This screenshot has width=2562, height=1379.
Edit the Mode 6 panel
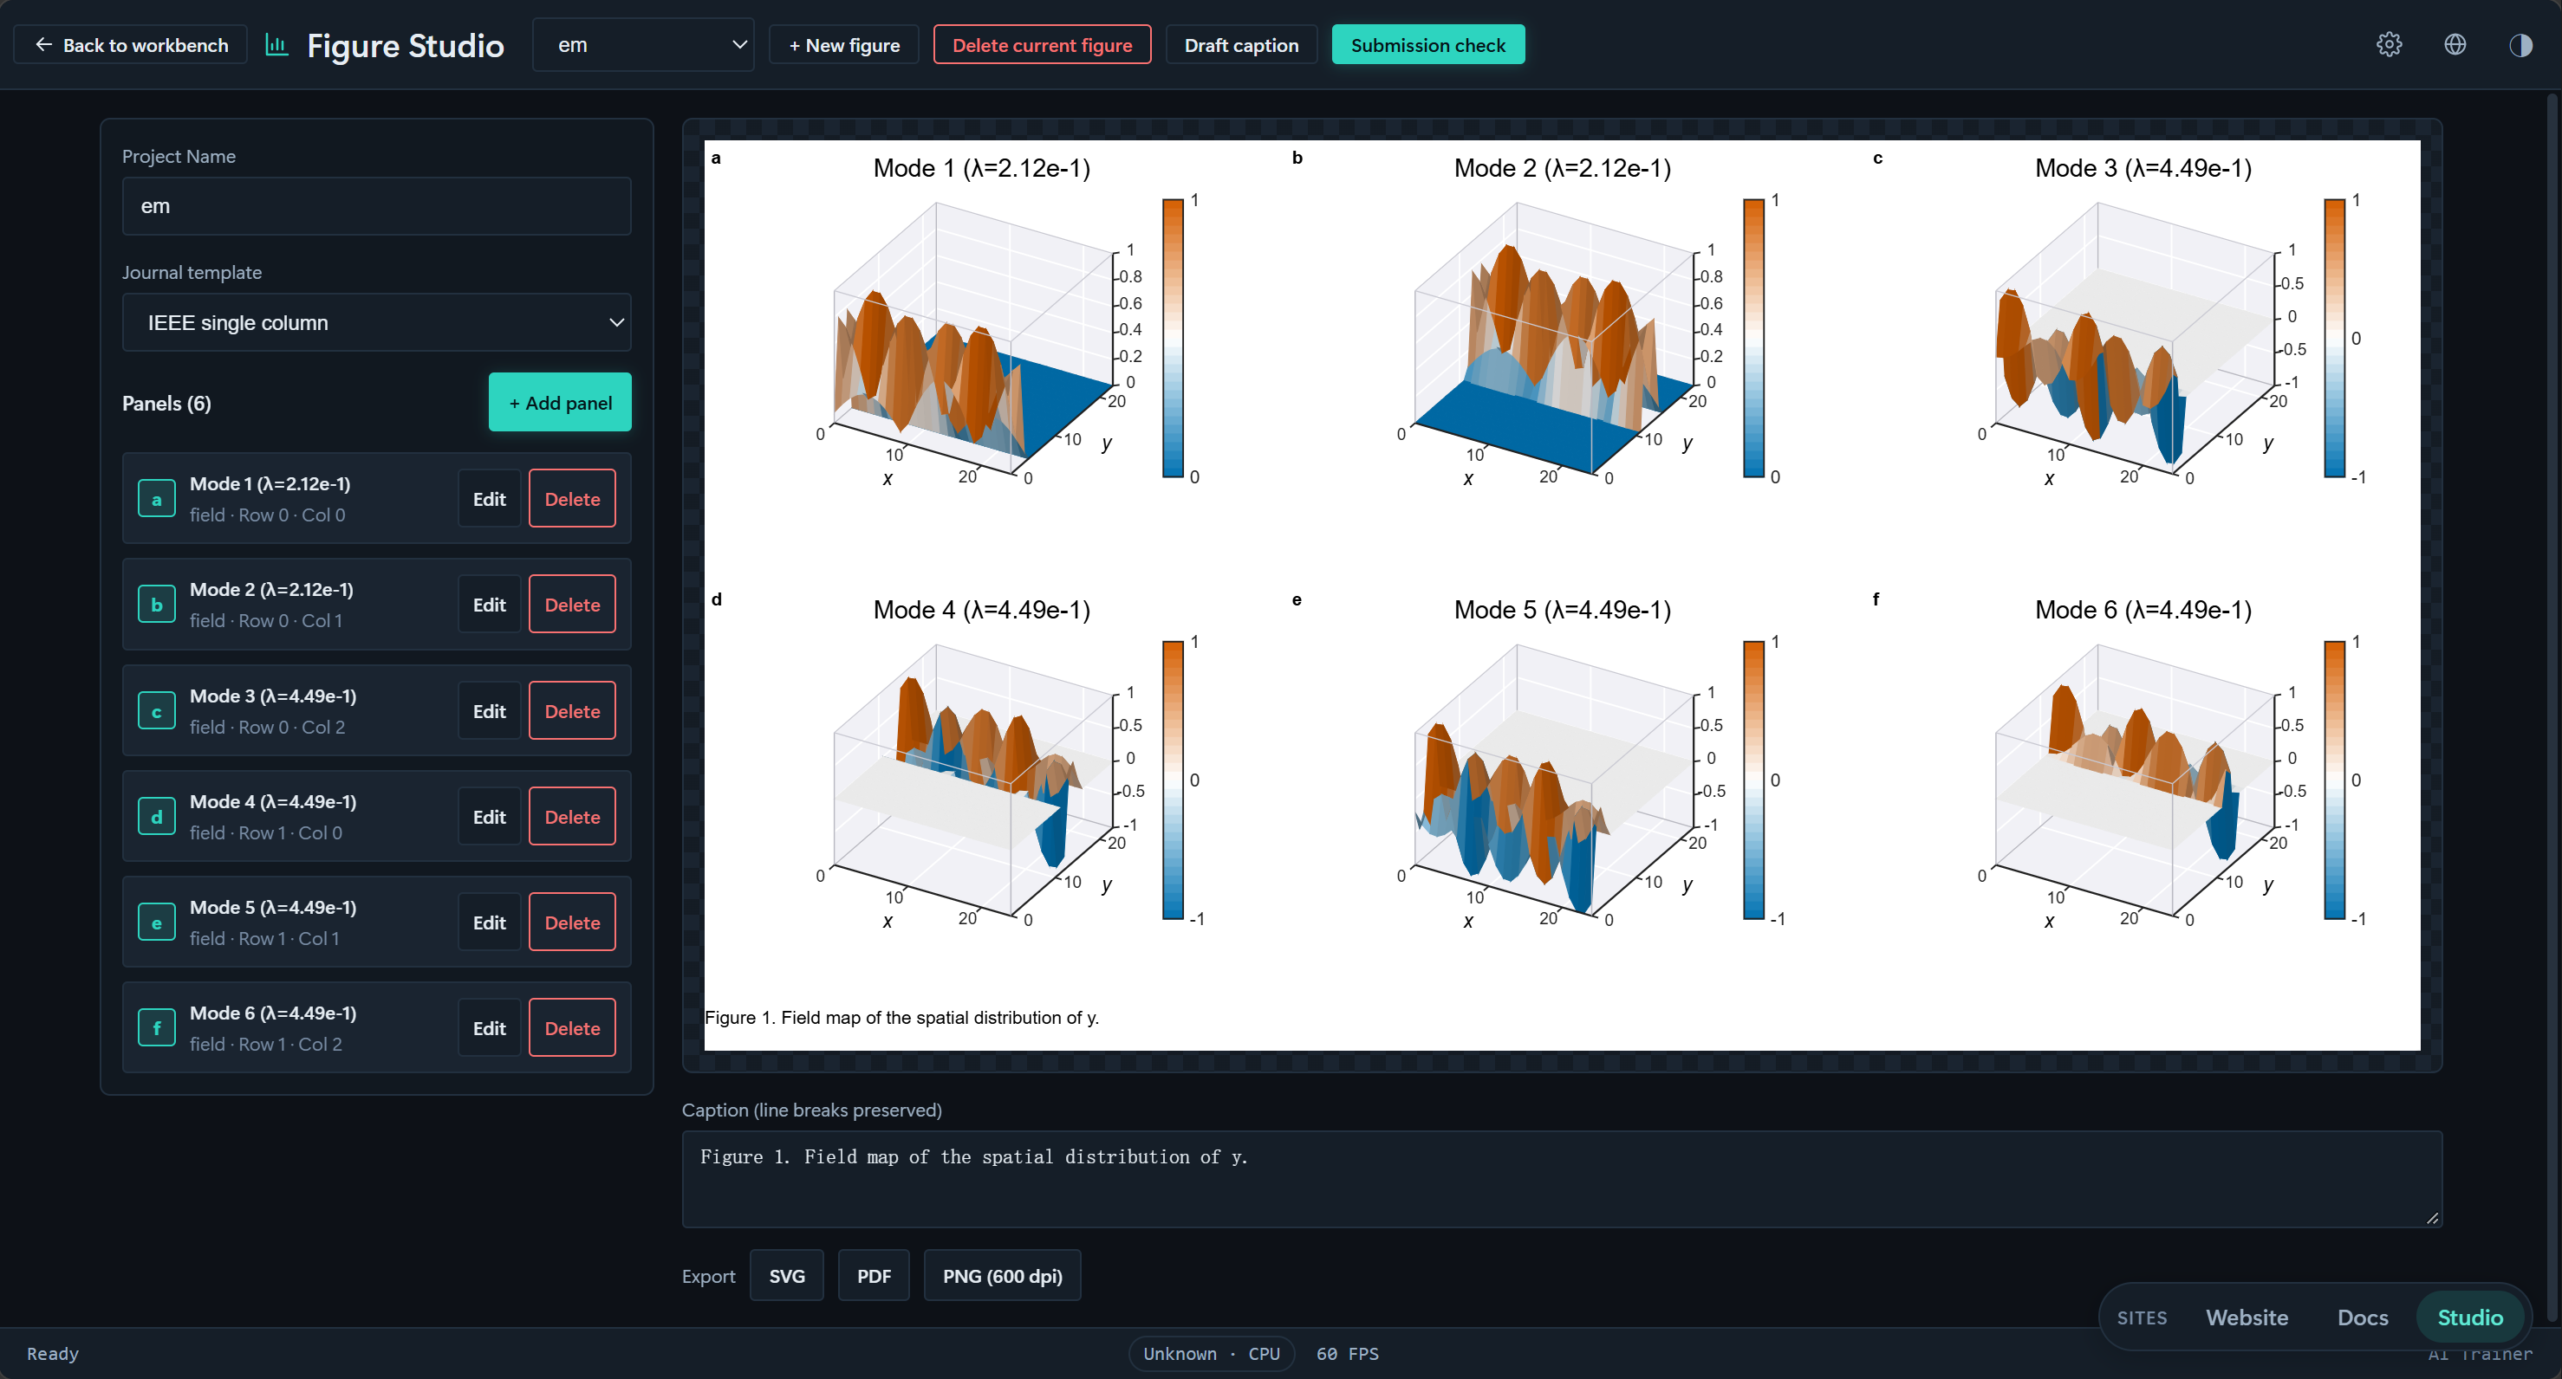tap(488, 1028)
